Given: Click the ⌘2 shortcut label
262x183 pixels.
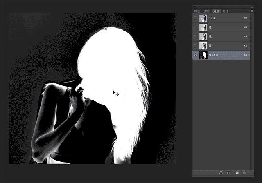Looking at the screenshot, I should [245, 18].
